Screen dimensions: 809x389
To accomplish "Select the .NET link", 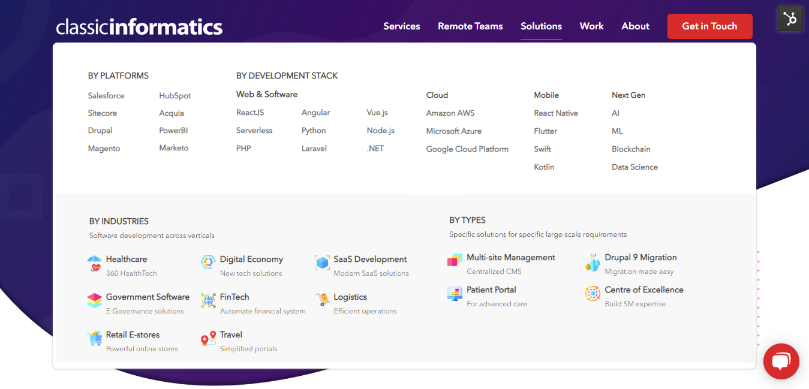I will (x=375, y=148).
